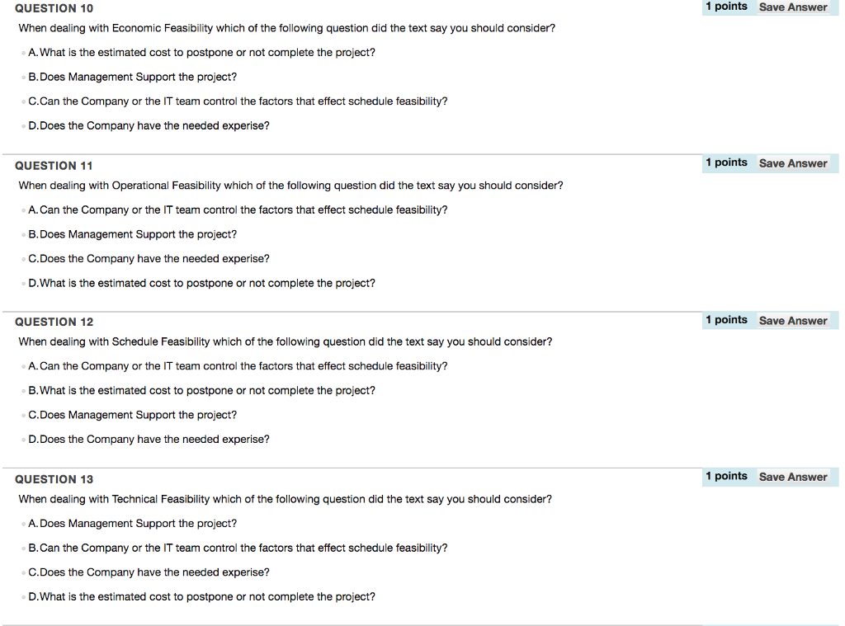Choose option B for Question 12
Viewport: 845px width, 626px height.
(23, 390)
